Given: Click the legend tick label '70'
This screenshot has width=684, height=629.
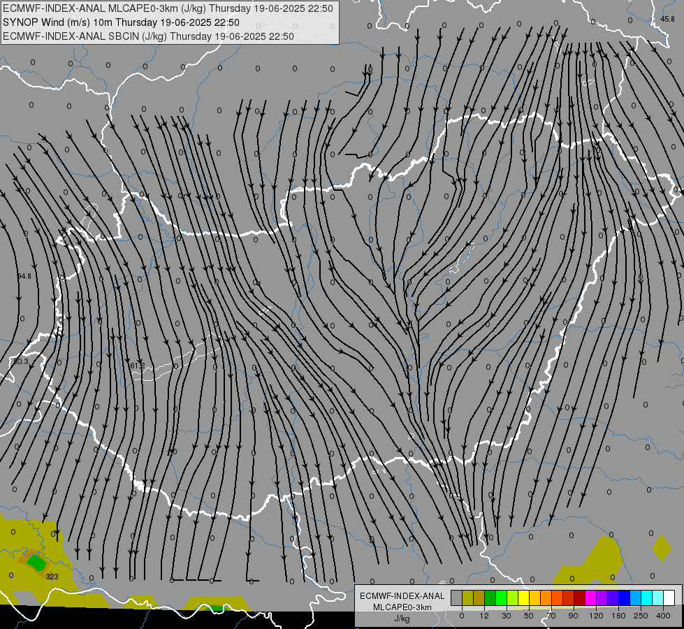Looking at the screenshot, I should pyautogui.click(x=551, y=616).
